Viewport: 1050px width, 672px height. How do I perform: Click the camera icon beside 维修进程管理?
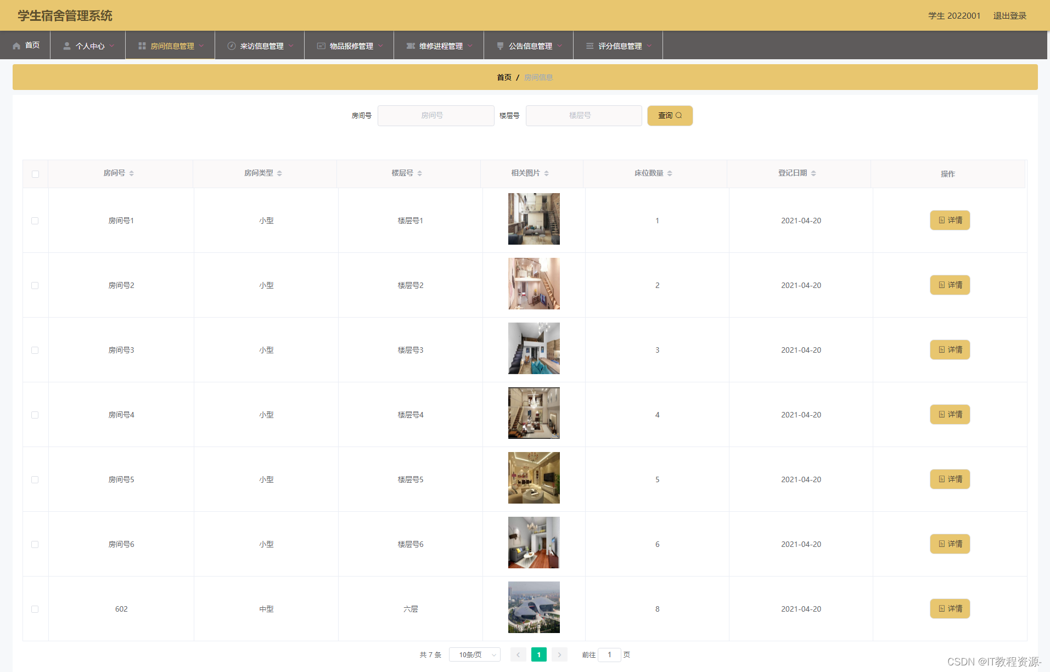coord(411,46)
